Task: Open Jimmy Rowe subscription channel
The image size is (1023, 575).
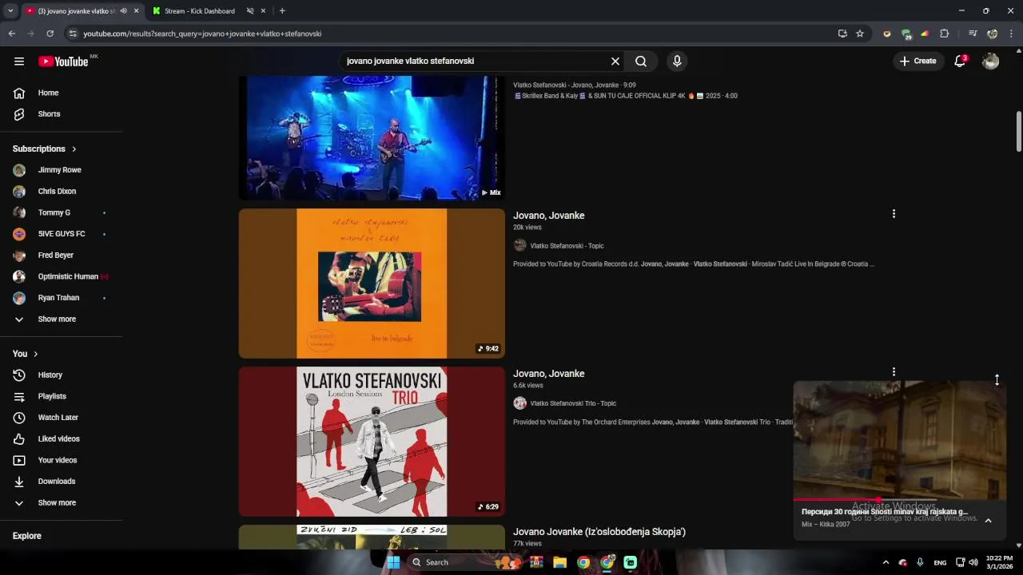Action: click(x=62, y=170)
